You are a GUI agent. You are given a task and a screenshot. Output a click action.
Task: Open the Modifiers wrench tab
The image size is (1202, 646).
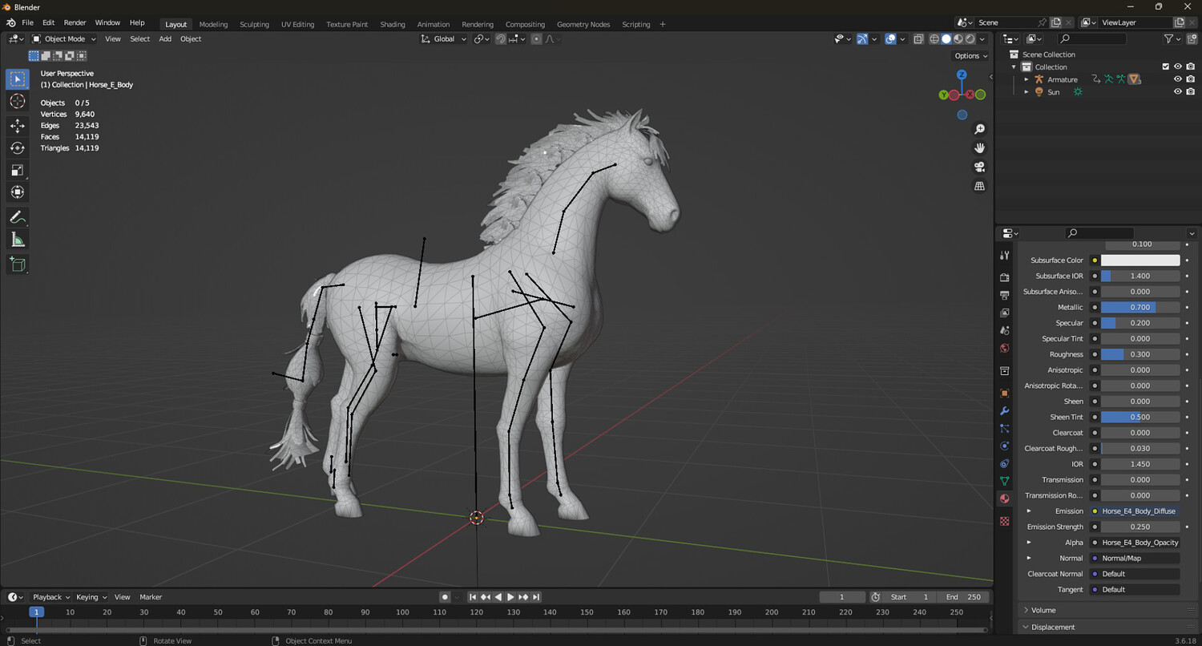[x=1005, y=410]
